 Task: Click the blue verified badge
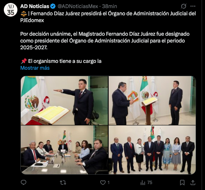53,6
